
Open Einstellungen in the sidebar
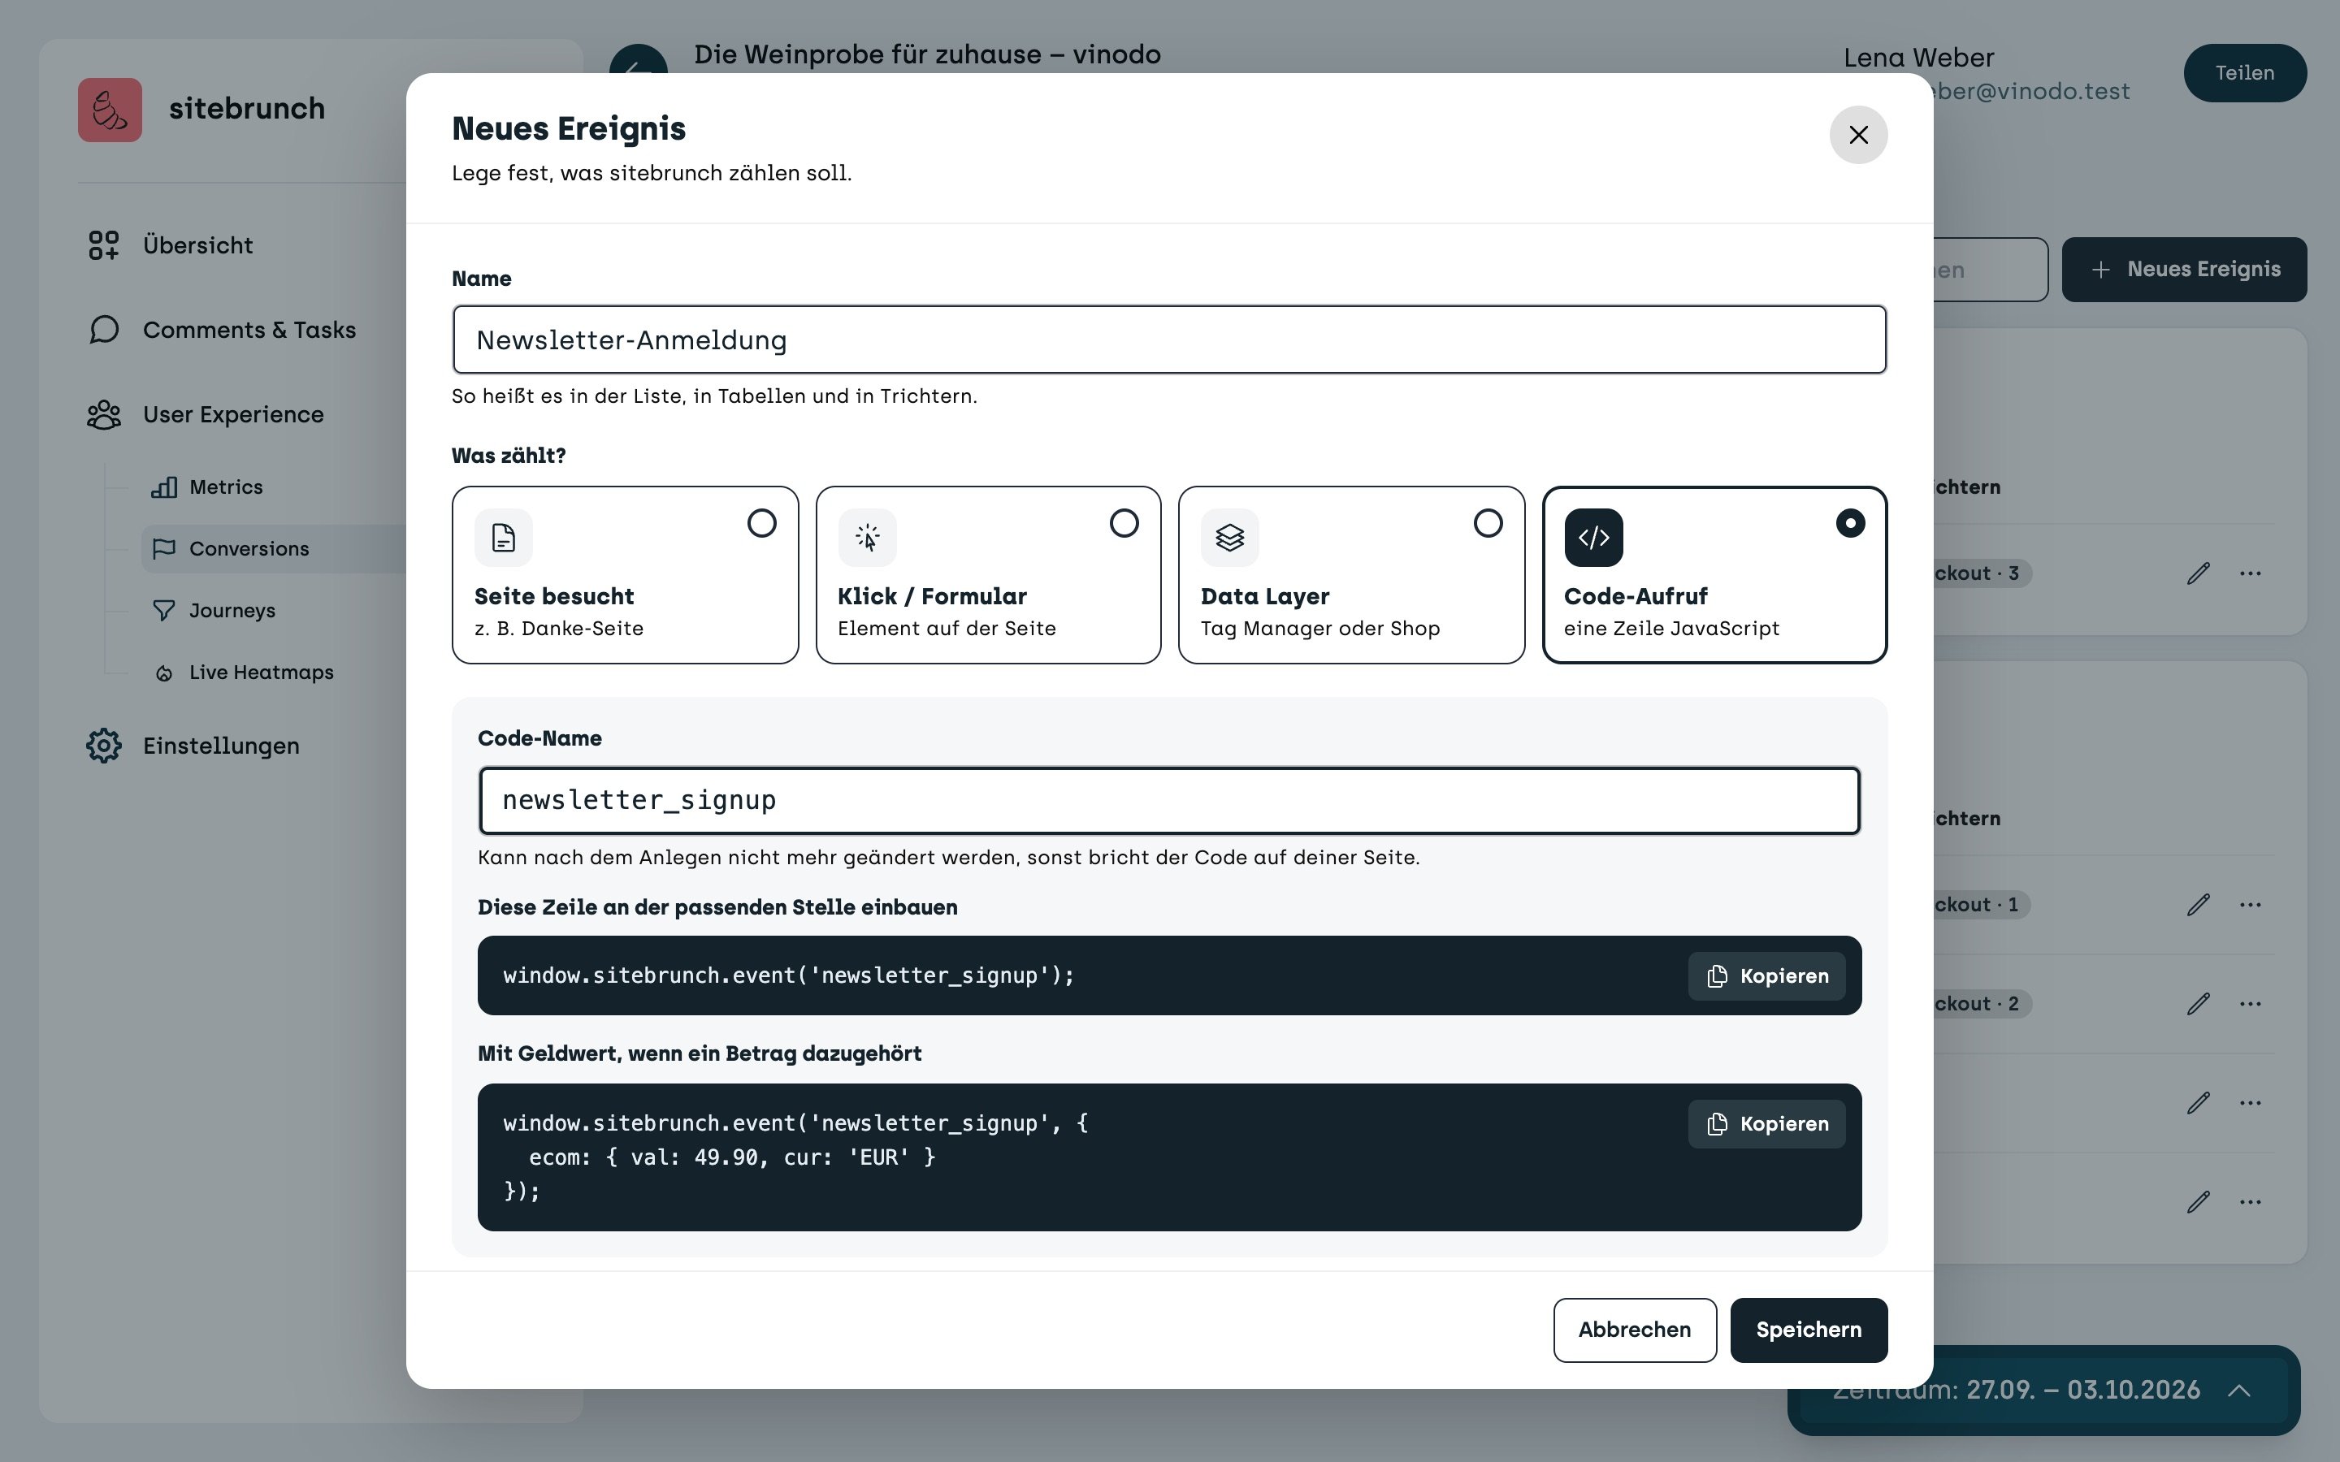coord(220,746)
